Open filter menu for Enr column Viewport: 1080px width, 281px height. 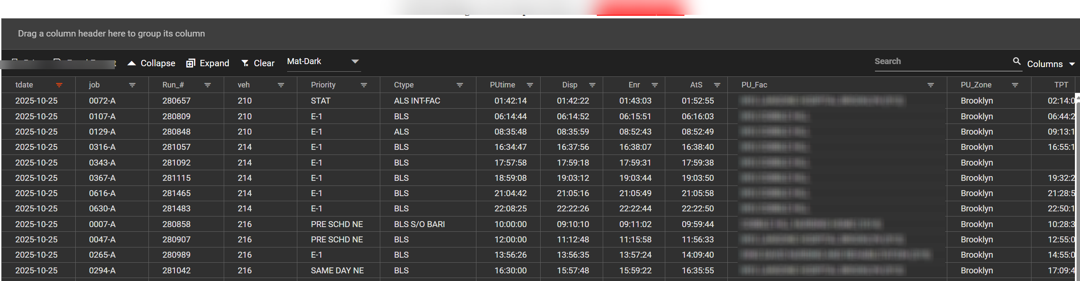coord(655,85)
